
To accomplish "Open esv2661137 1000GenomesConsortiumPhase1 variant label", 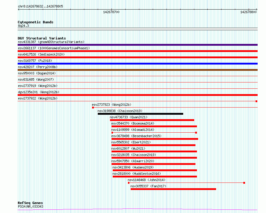I will tap(54, 48).
